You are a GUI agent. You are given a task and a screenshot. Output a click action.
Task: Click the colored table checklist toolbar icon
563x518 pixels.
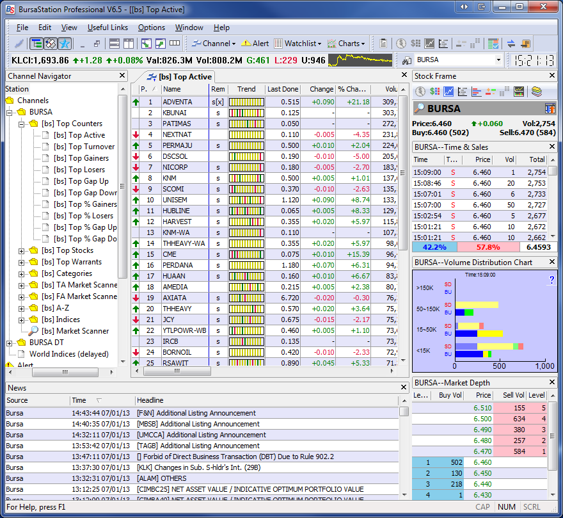pyautogui.click(x=493, y=44)
